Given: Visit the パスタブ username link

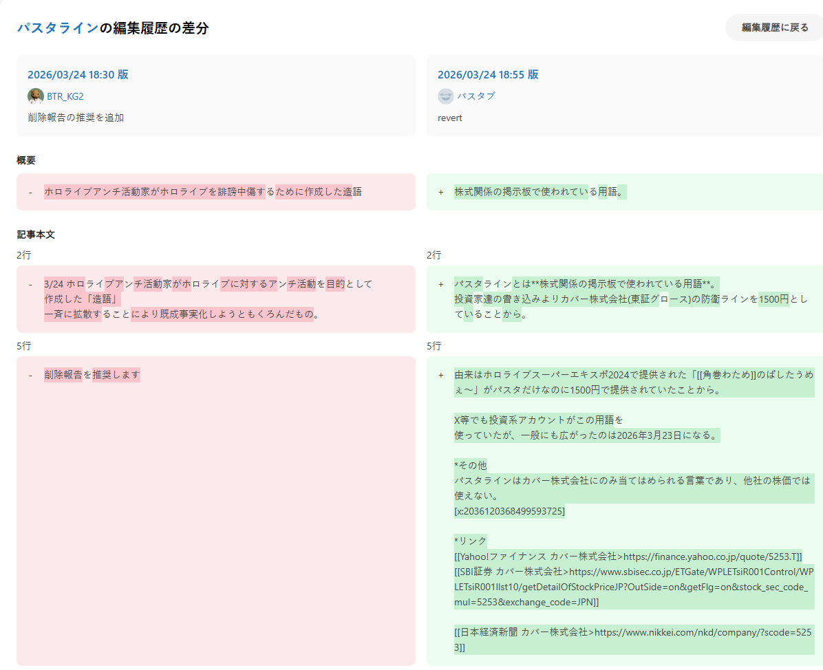Looking at the screenshot, I should click(x=476, y=96).
